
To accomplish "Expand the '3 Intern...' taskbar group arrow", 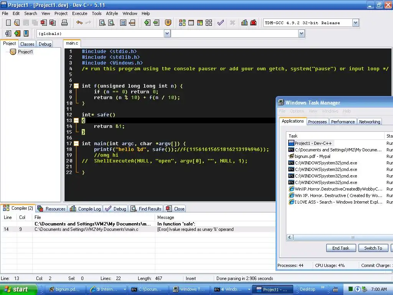I will pyautogui.click(x=125, y=289).
